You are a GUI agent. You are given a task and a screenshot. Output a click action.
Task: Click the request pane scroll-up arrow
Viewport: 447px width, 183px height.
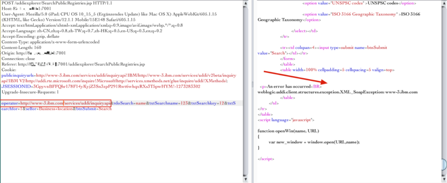point(245,3)
